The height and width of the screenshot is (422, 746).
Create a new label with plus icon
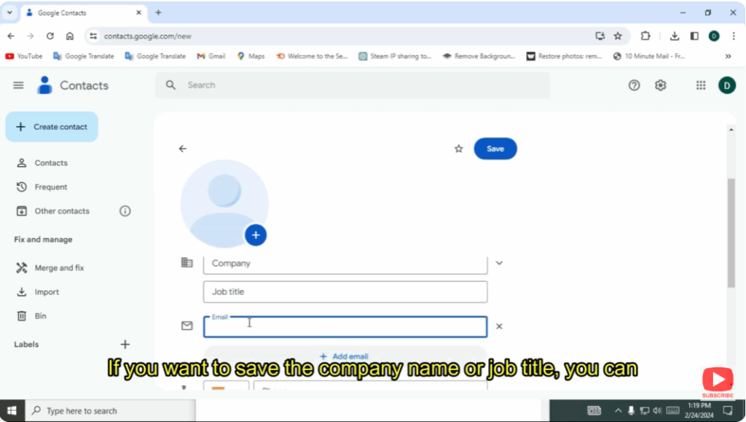coord(125,345)
